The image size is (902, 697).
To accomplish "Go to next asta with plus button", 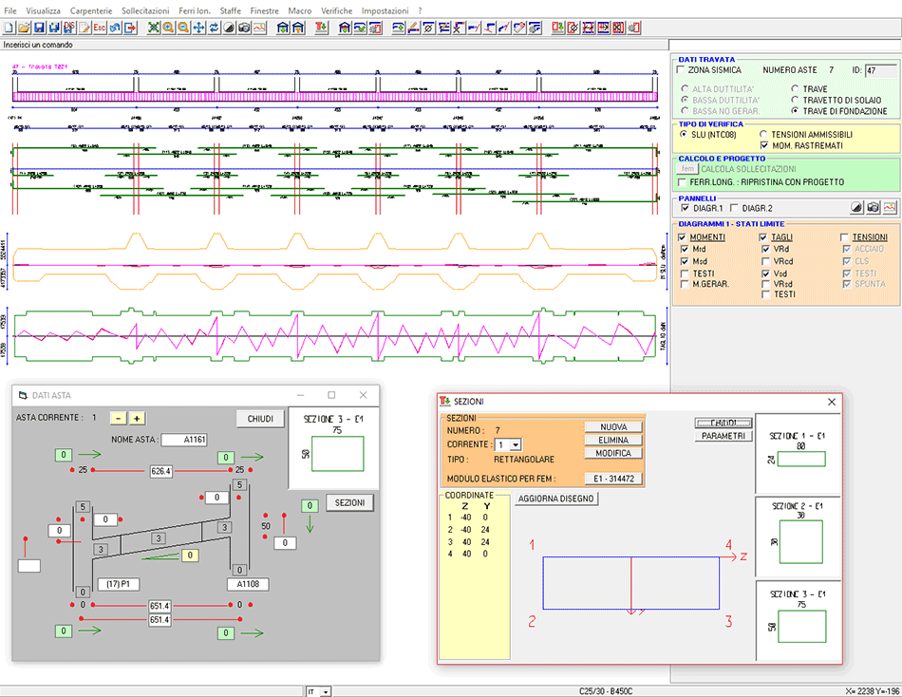I will point(137,418).
